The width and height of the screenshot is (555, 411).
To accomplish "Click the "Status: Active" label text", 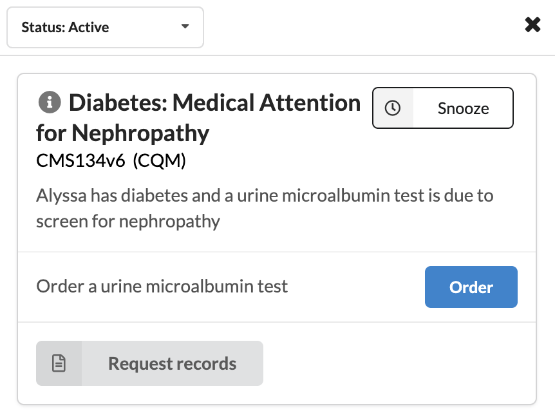I will [65, 28].
